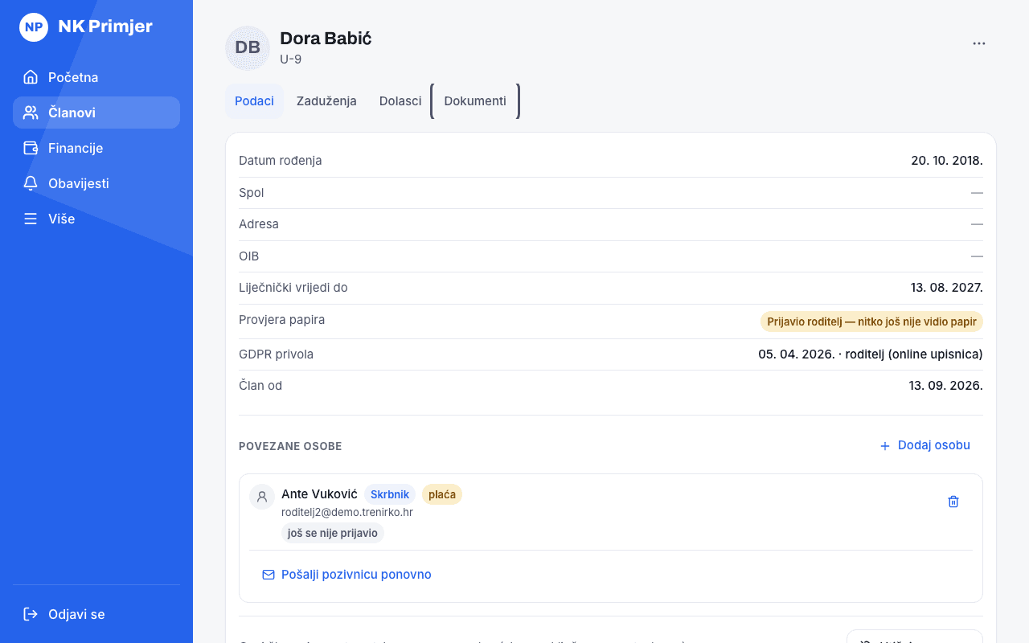The width and height of the screenshot is (1029, 643).
Task: Click the "POVEZANE OSOBE" section heading
Action: click(x=290, y=446)
